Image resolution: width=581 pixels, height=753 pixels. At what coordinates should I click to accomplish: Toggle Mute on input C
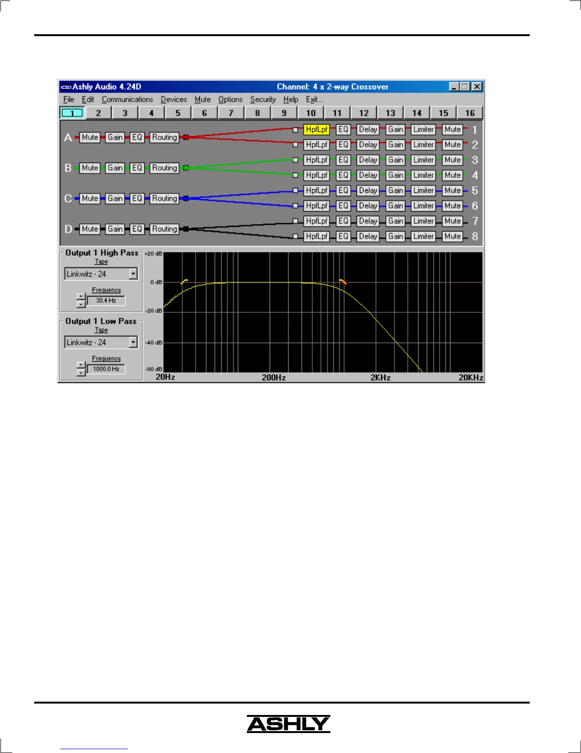(x=90, y=198)
